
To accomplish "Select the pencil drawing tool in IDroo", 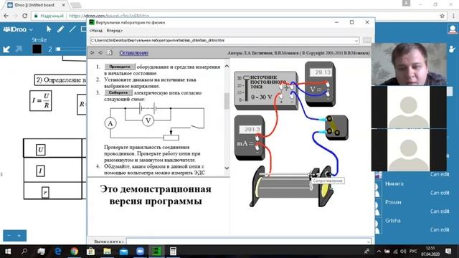I will [60, 29].
